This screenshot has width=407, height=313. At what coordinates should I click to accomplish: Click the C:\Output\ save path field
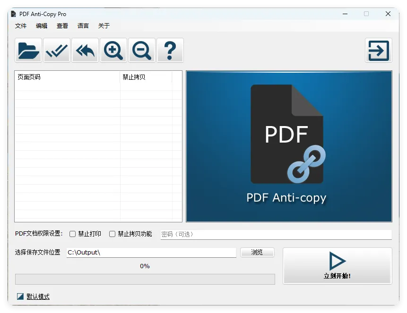click(151, 252)
